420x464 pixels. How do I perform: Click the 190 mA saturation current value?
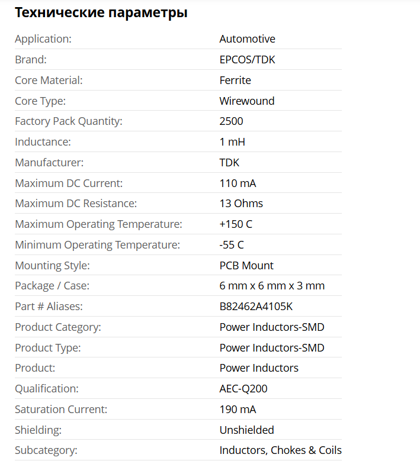point(238,410)
